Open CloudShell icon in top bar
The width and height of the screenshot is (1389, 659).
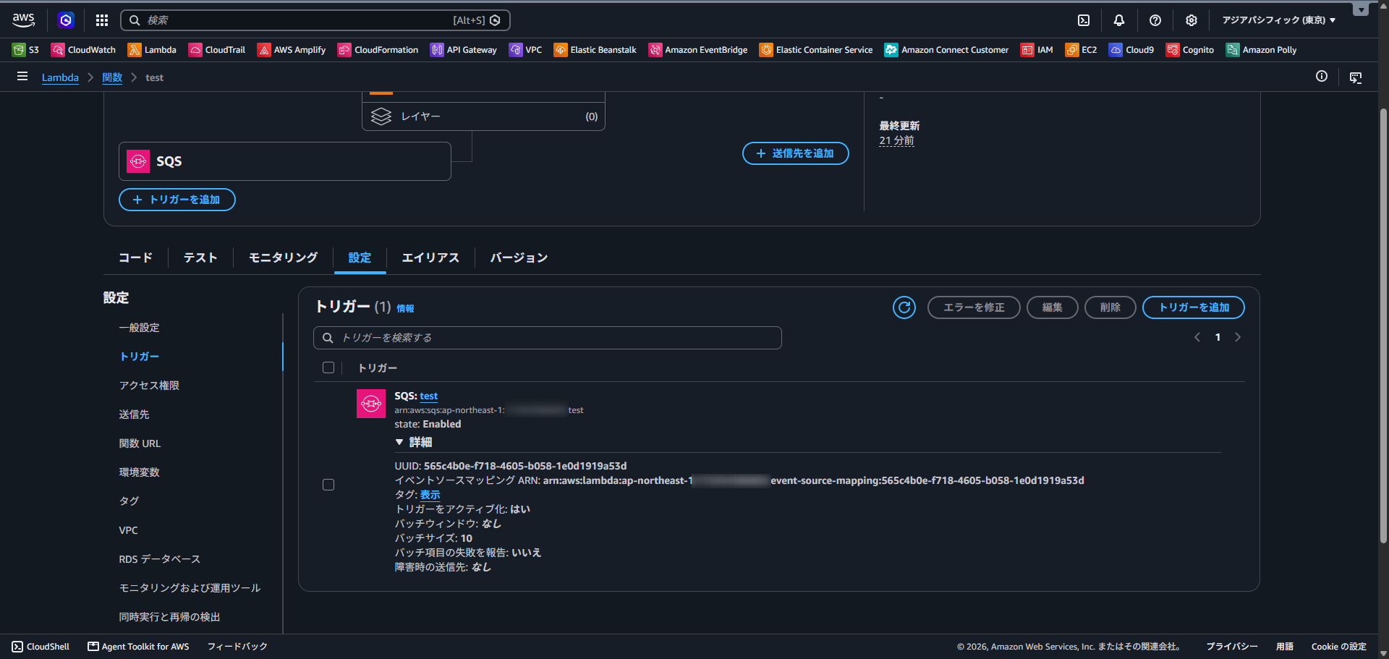[x=1084, y=20]
